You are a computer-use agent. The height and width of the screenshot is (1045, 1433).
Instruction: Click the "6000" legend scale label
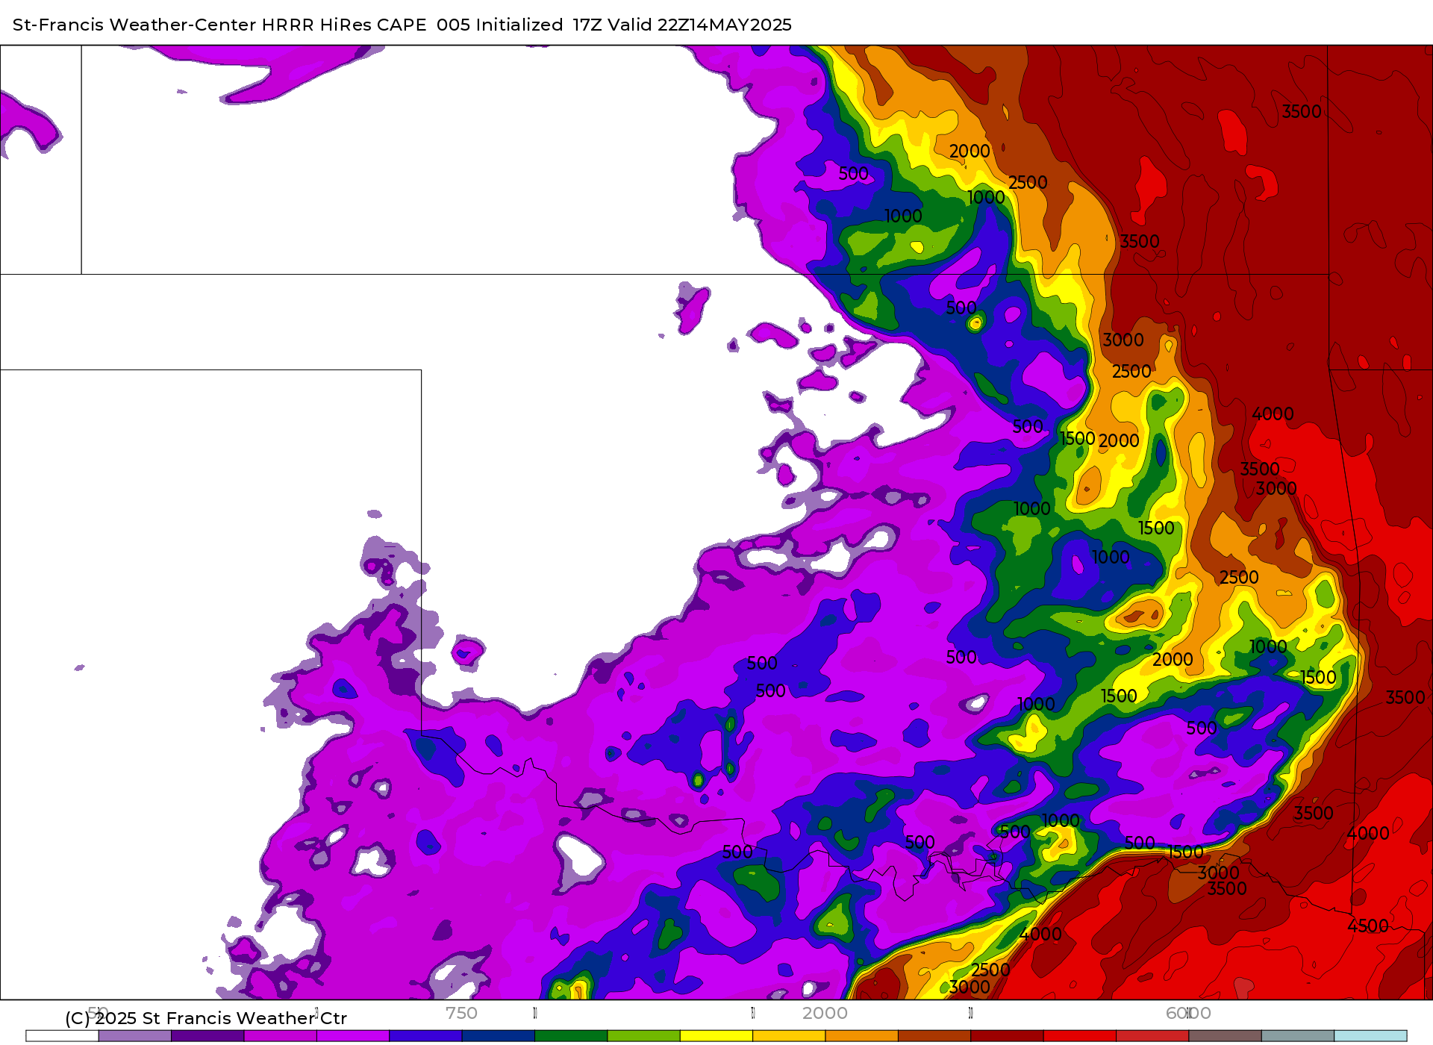[1188, 1013]
